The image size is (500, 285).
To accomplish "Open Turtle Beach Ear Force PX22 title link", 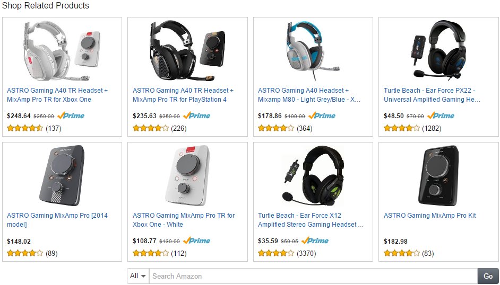I will [x=432, y=95].
